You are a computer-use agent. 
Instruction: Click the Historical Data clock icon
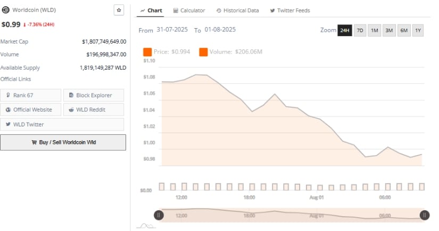[x=219, y=11]
